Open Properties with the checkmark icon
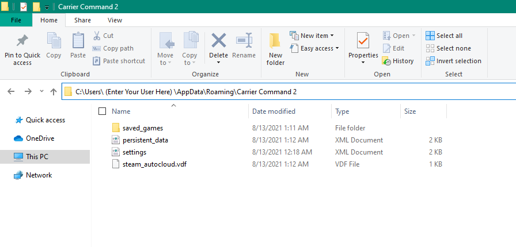 pos(363,41)
